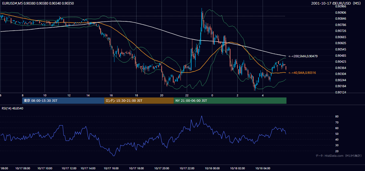Click RSI axis level 80
This screenshot has width=365, height=171.
pyautogui.click(x=337, y=117)
